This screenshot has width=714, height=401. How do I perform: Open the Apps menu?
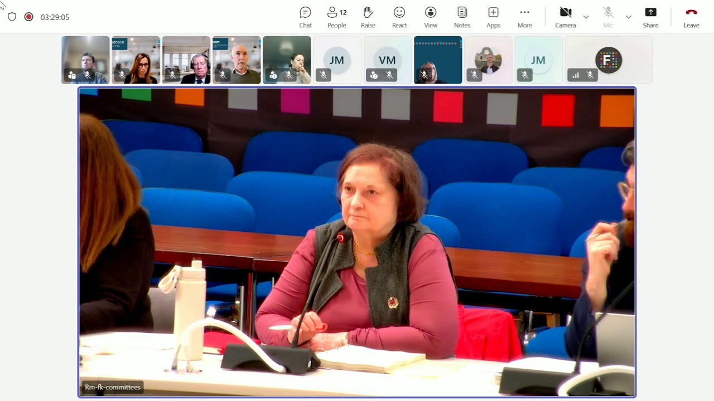pyautogui.click(x=493, y=17)
